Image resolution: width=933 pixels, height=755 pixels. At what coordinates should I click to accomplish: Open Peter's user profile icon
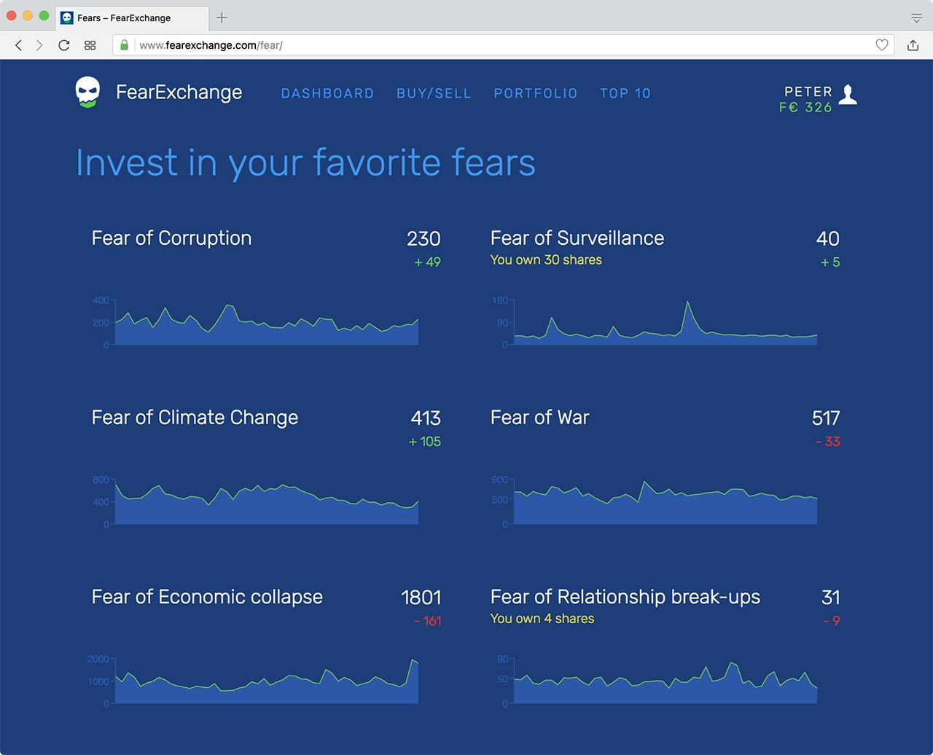pyautogui.click(x=848, y=95)
